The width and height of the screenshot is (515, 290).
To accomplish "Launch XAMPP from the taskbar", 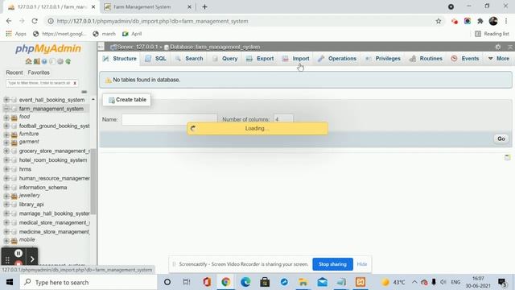I will [360, 282].
